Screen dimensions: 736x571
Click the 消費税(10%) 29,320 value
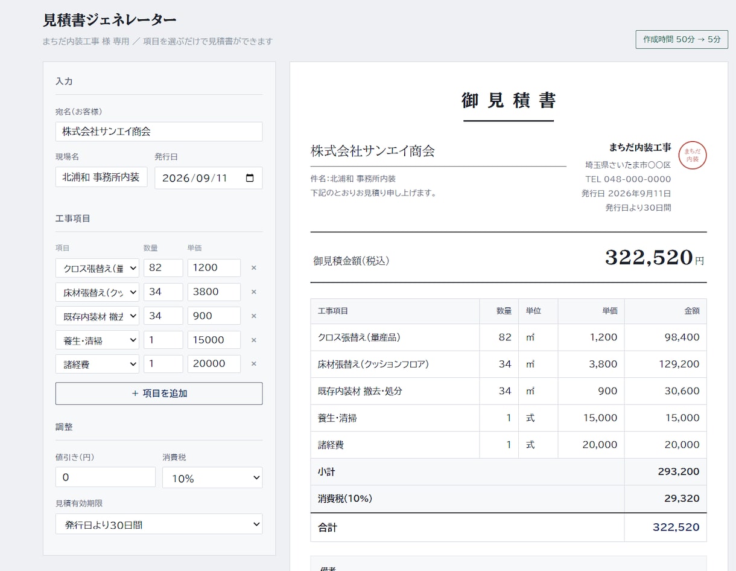[x=682, y=499]
